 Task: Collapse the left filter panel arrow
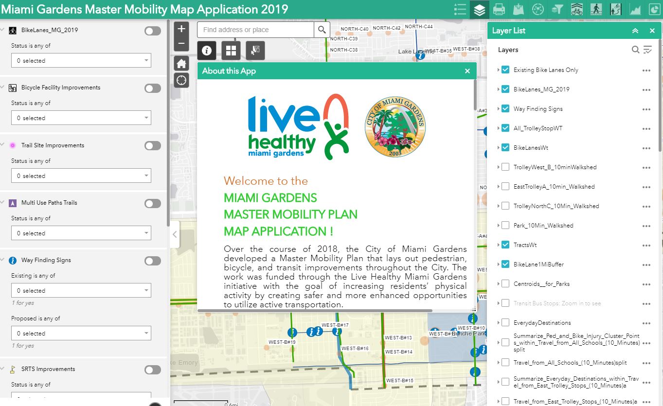[175, 234]
